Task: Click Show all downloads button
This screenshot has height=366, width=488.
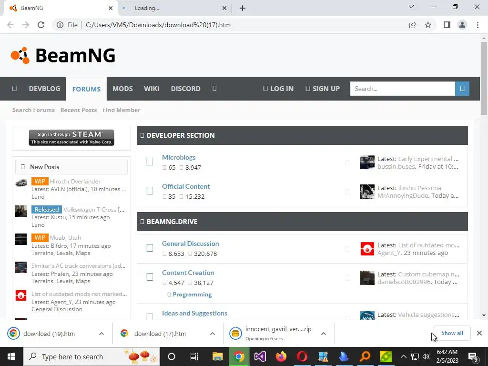Action: (x=452, y=333)
